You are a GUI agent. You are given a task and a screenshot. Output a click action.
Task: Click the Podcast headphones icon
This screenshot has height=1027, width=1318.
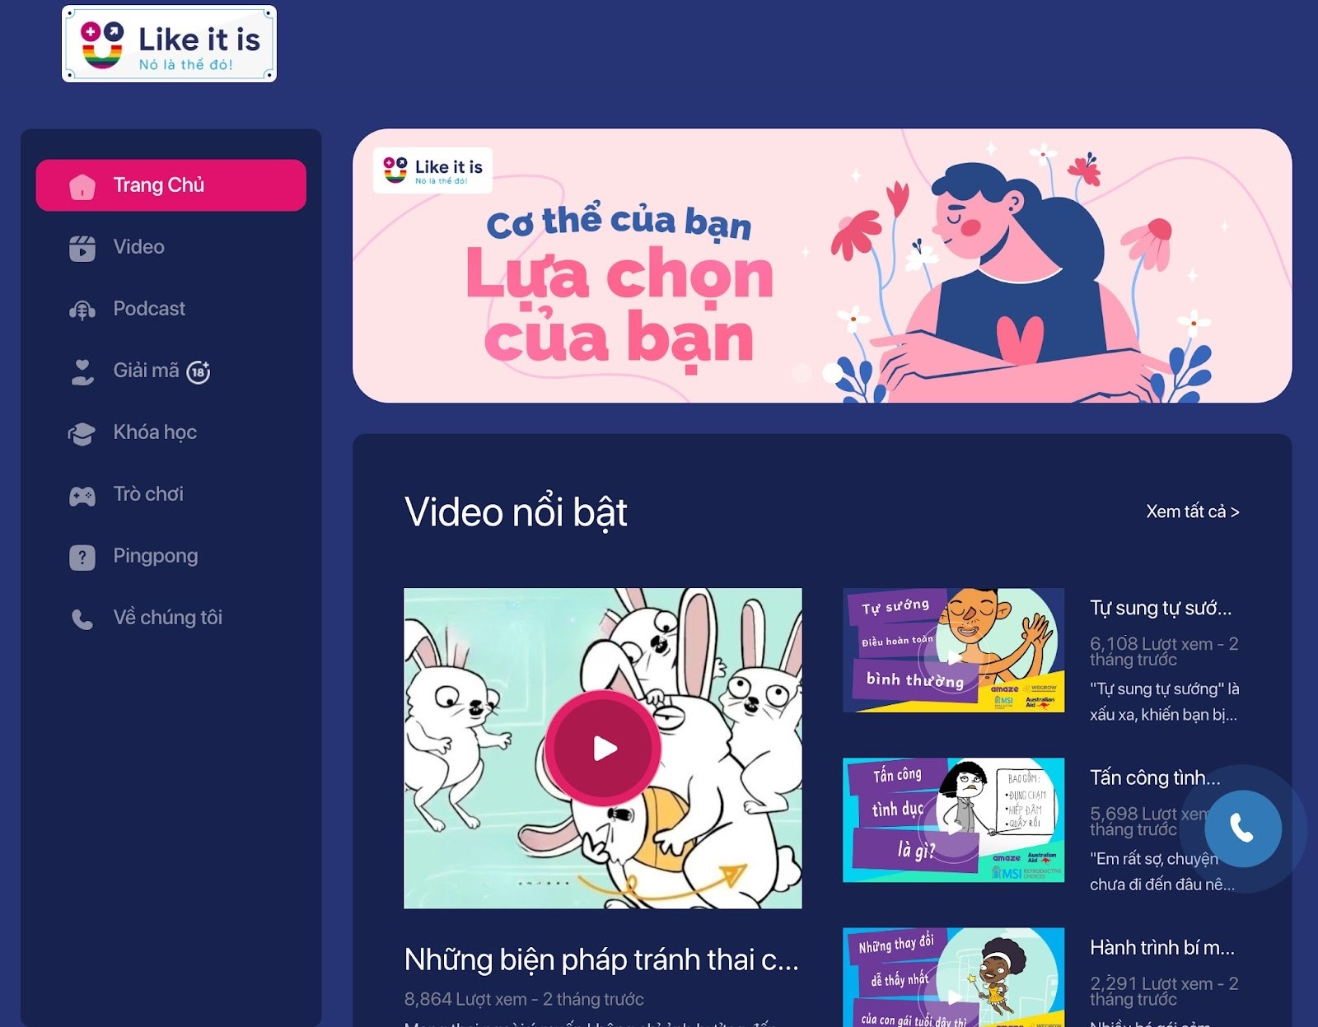82,310
